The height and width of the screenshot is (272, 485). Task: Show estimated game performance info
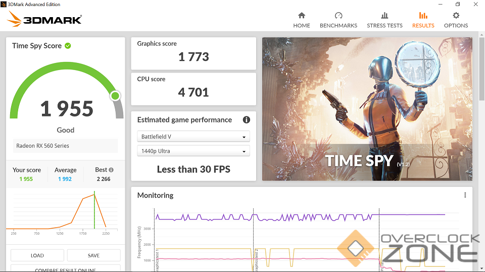246,120
